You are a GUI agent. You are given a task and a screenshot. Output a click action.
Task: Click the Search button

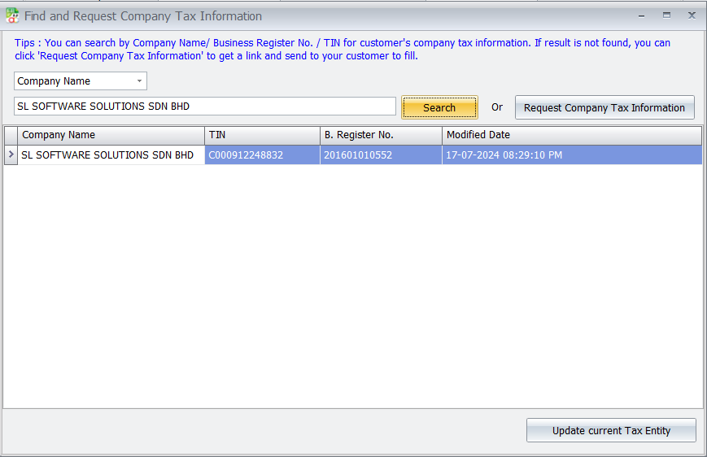(x=439, y=107)
